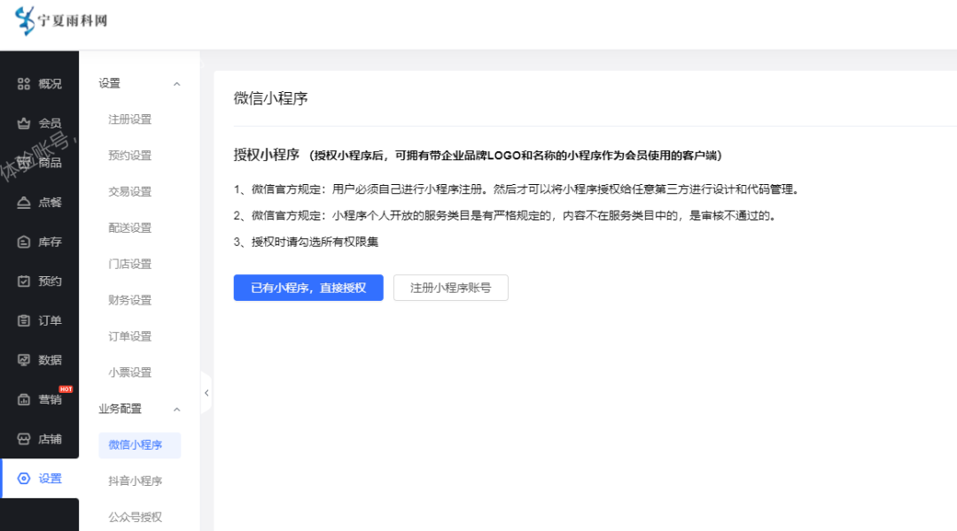Click 已有小程序，直接授权 button

pos(308,288)
